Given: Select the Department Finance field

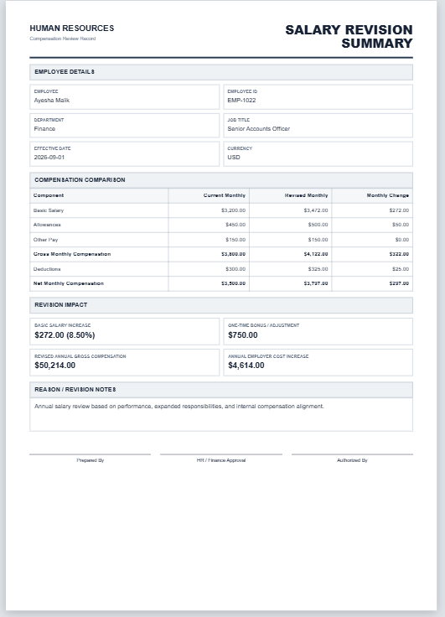Looking at the screenshot, I should (124, 126).
